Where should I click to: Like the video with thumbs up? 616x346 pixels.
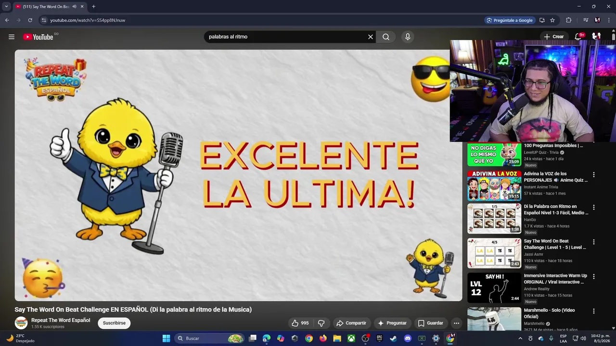point(300,323)
